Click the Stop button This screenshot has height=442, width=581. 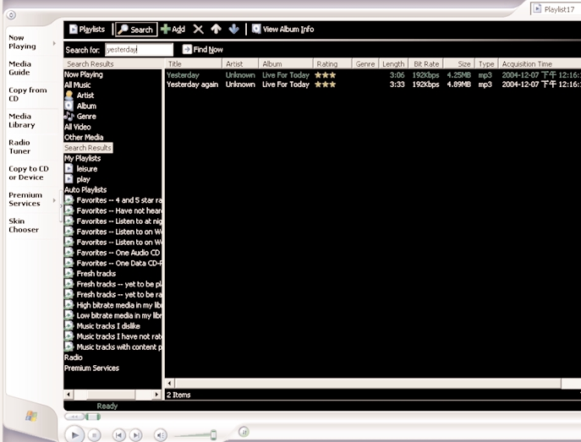pyautogui.click(x=95, y=435)
